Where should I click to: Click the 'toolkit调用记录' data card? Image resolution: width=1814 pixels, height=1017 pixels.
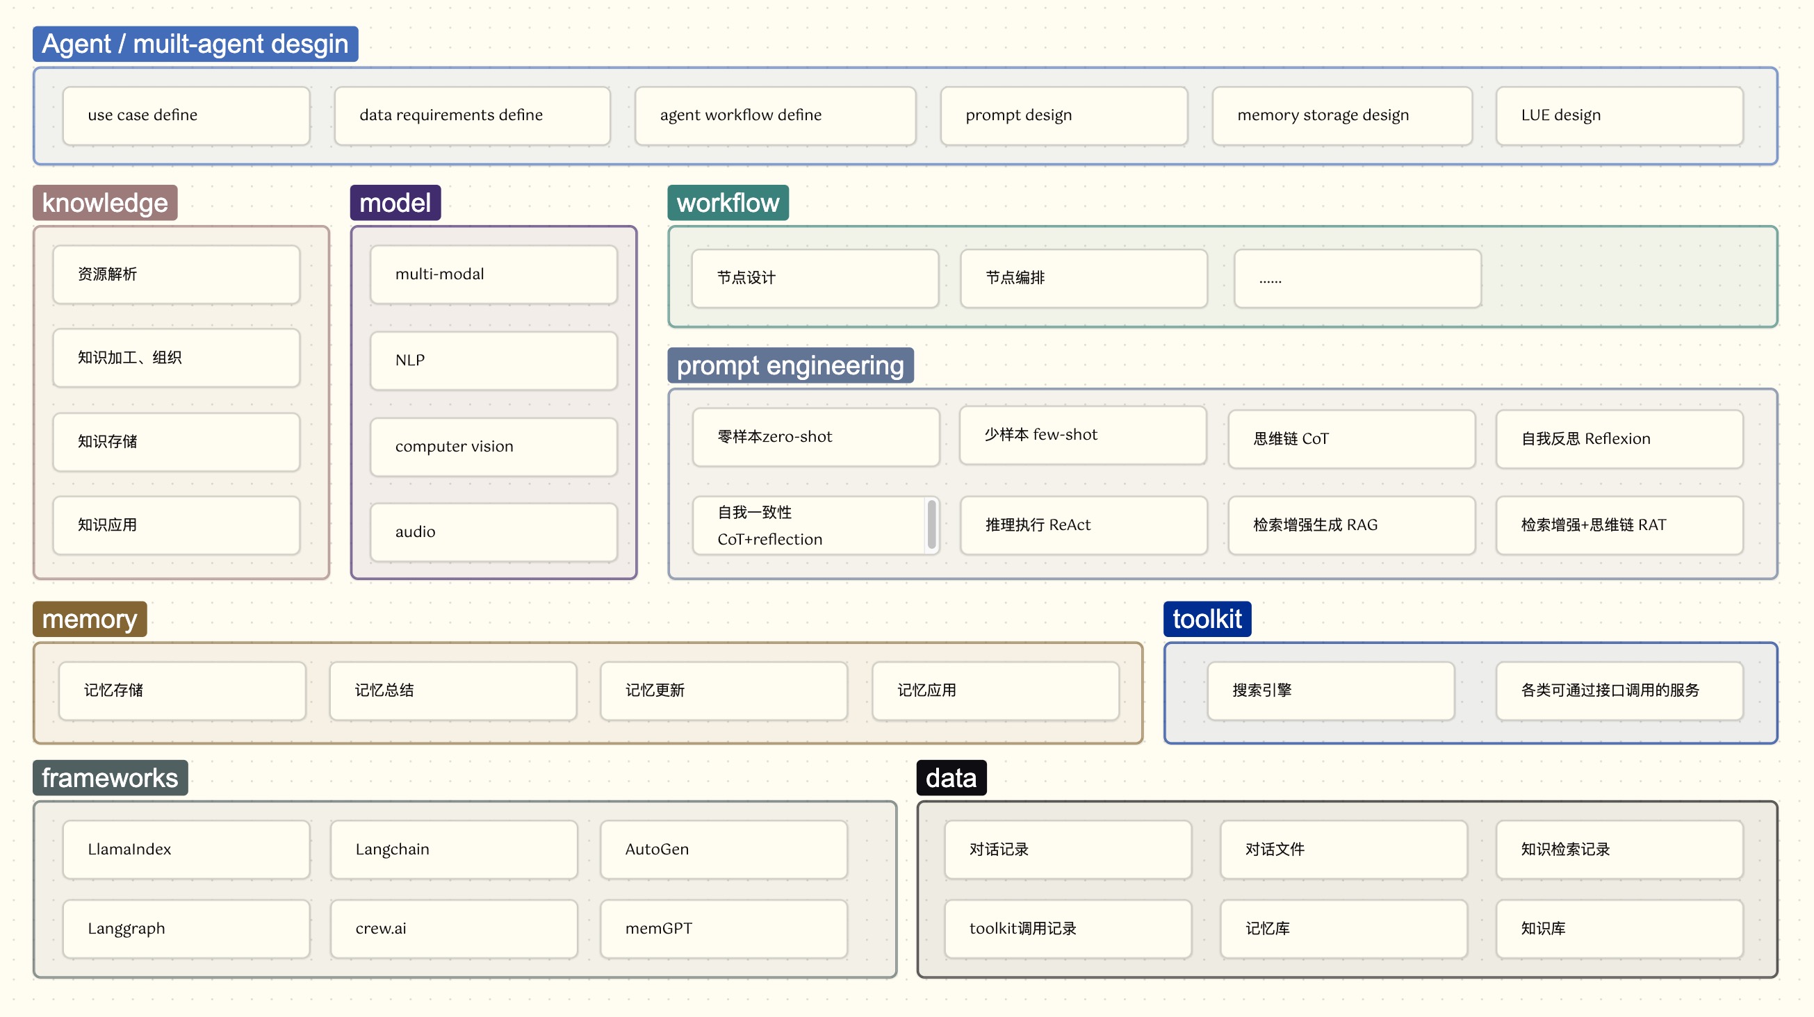pyautogui.click(x=1068, y=929)
